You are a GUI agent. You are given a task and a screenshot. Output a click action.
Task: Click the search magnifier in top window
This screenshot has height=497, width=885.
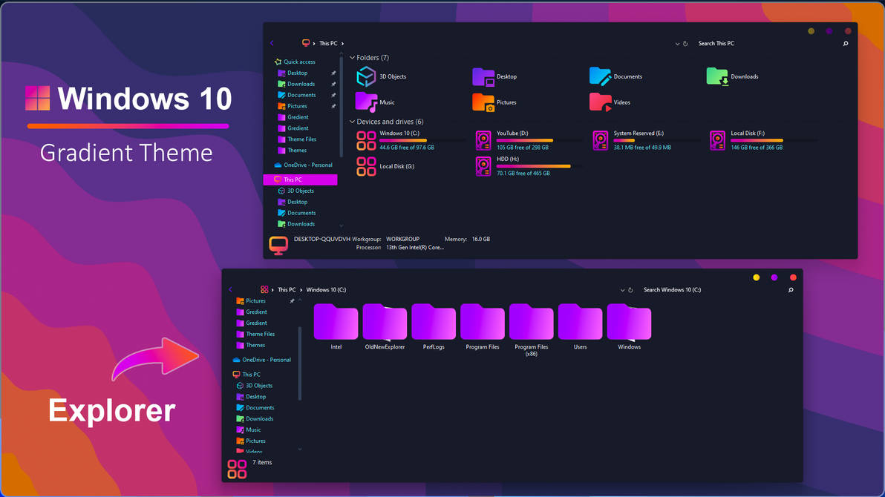[846, 44]
